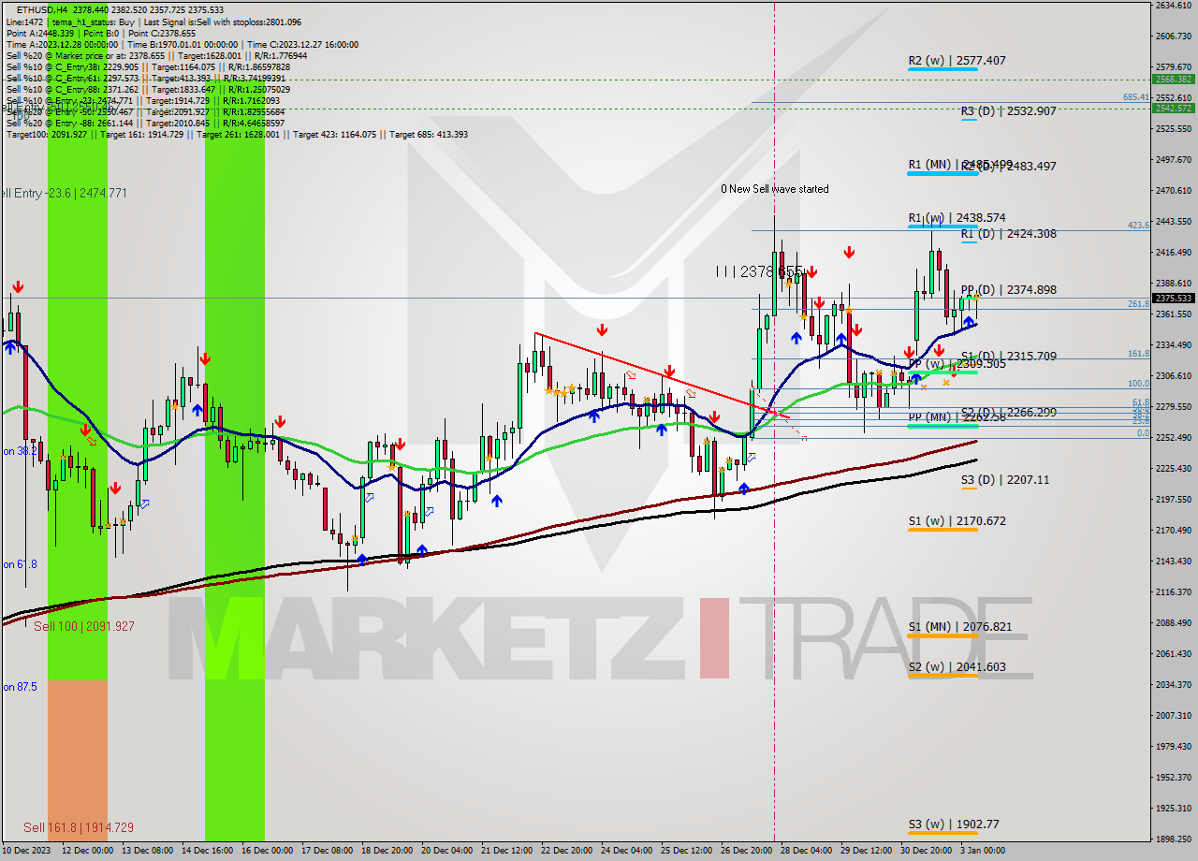The height and width of the screenshot is (861, 1198).
Task: Click the 'on 38.2' retracement label
Action: pyautogui.click(x=20, y=451)
